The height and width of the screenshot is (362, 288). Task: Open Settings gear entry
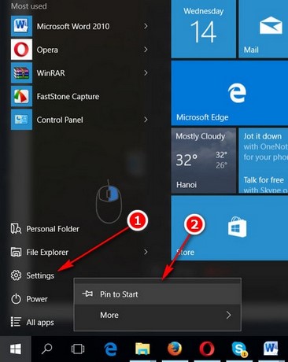coord(32,275)
